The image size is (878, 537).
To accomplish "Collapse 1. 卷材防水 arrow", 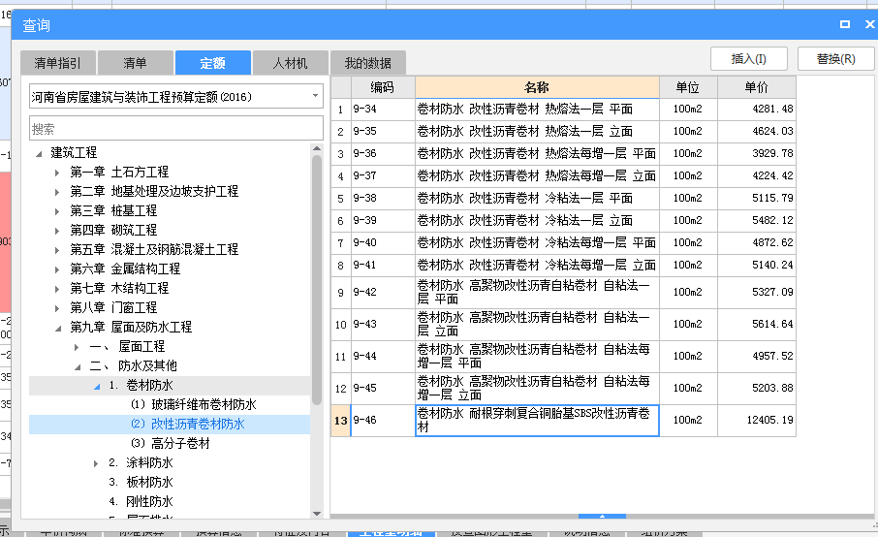I will [x=97, y=386].
